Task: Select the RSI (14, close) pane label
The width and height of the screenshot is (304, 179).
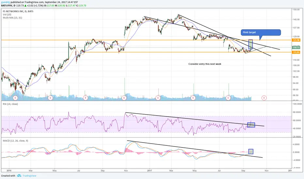Action: [10, 104]
